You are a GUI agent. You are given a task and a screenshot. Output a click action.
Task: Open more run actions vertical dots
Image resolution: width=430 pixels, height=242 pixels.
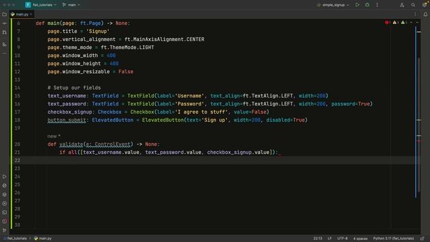377,5
